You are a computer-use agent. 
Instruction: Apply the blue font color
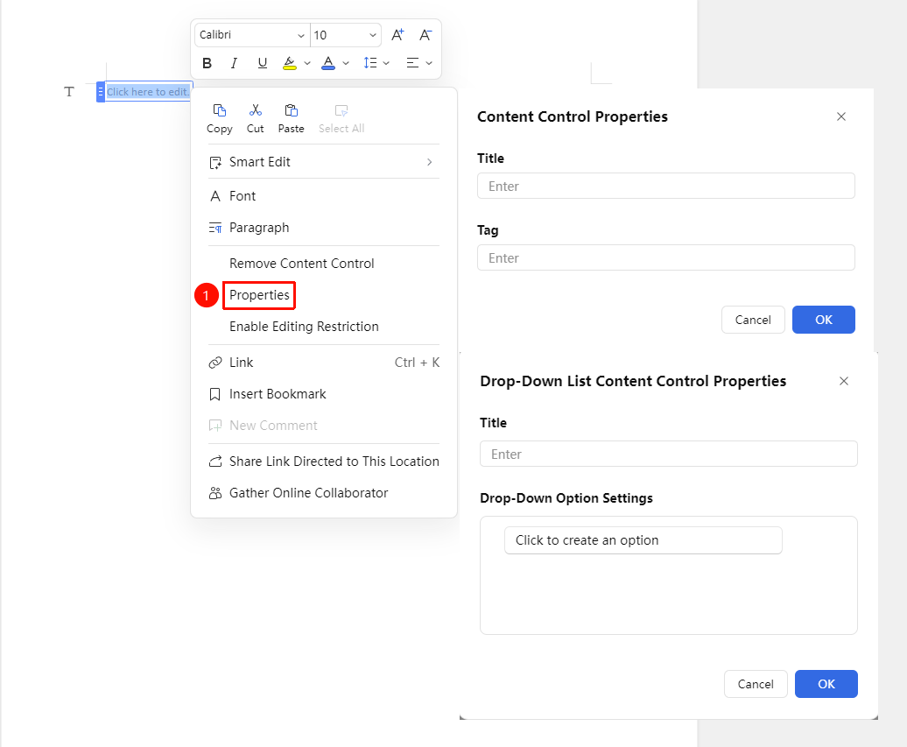coord(328,63)
